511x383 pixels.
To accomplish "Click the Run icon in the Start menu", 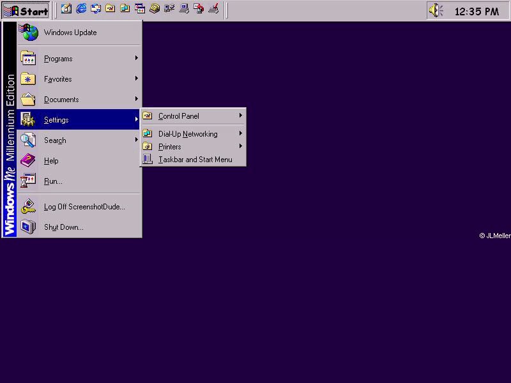I will [28, 181].
